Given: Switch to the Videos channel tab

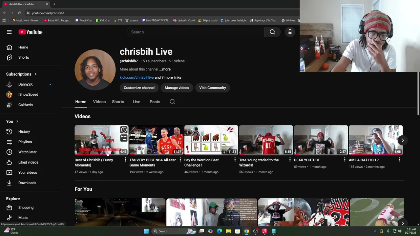Looking at the screenshot, I should pyautogui.click(x=99, y=102).
